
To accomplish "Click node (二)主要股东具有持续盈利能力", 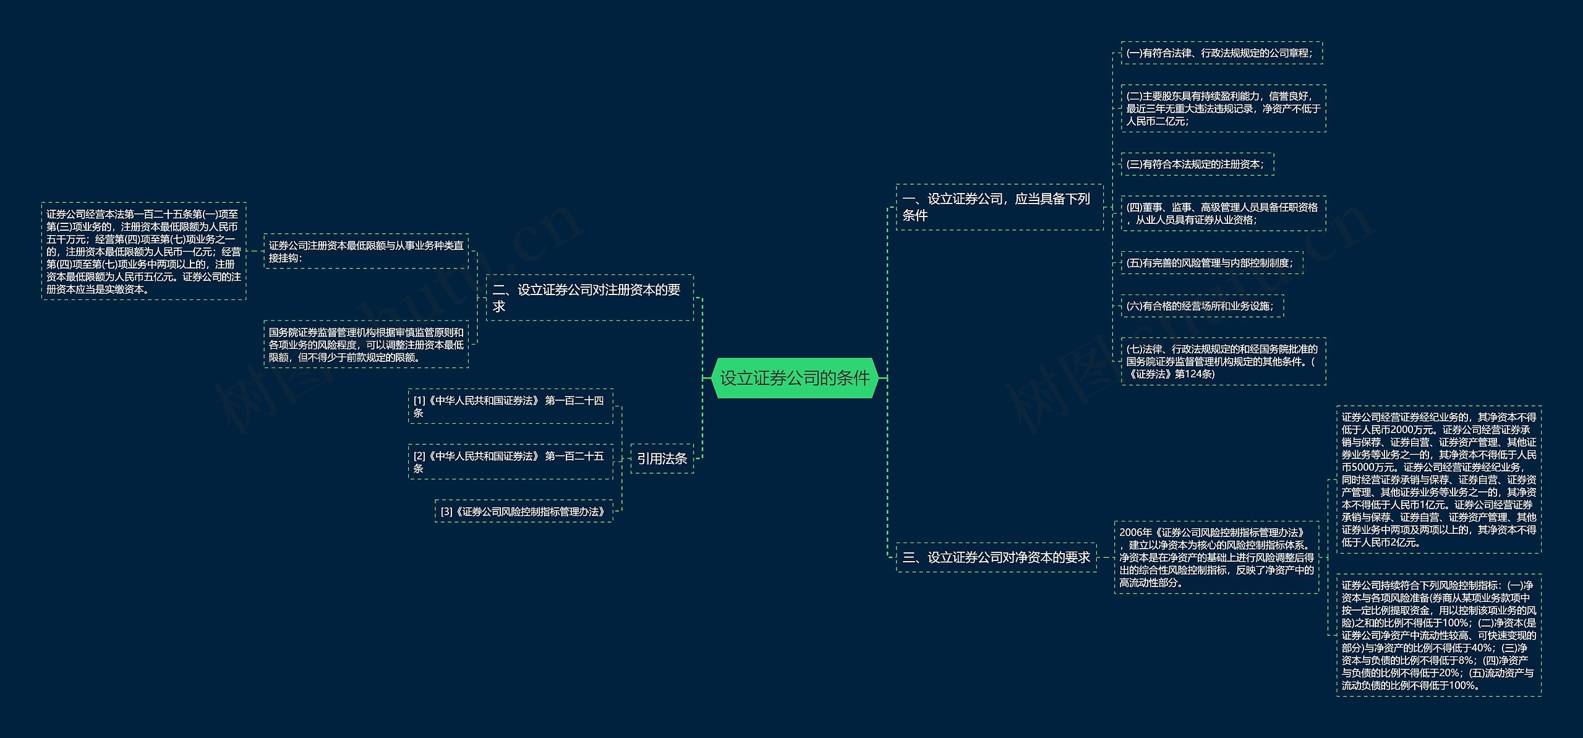I will pyautogui.click(x=1222, y=109).
